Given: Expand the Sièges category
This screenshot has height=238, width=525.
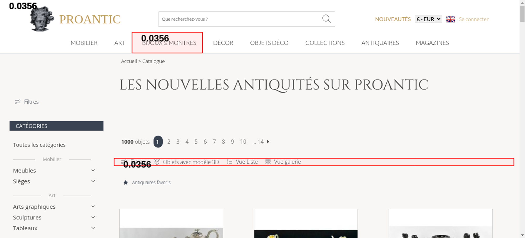Looking at the screenshot, I should point(93,181).
